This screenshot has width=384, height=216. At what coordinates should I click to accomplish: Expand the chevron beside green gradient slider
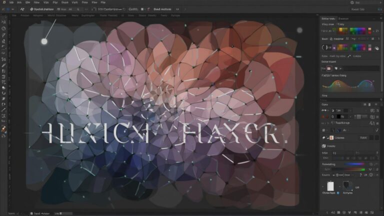point(370,169)
